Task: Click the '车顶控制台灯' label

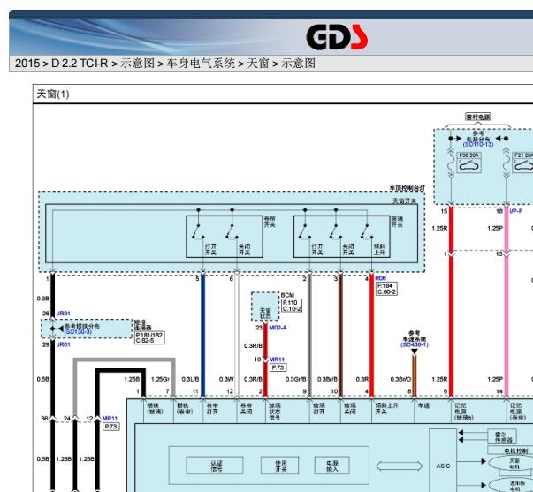Action: (x=407, y=188)
